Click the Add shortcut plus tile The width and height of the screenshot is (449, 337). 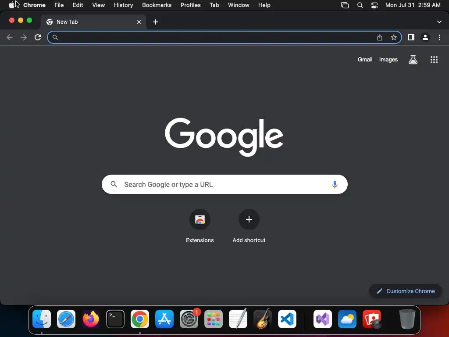pyautogui.click(x=249, y=219)
